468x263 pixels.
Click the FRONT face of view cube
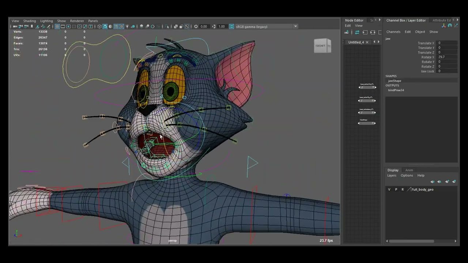pyautogui.click(x=321, y=46)
